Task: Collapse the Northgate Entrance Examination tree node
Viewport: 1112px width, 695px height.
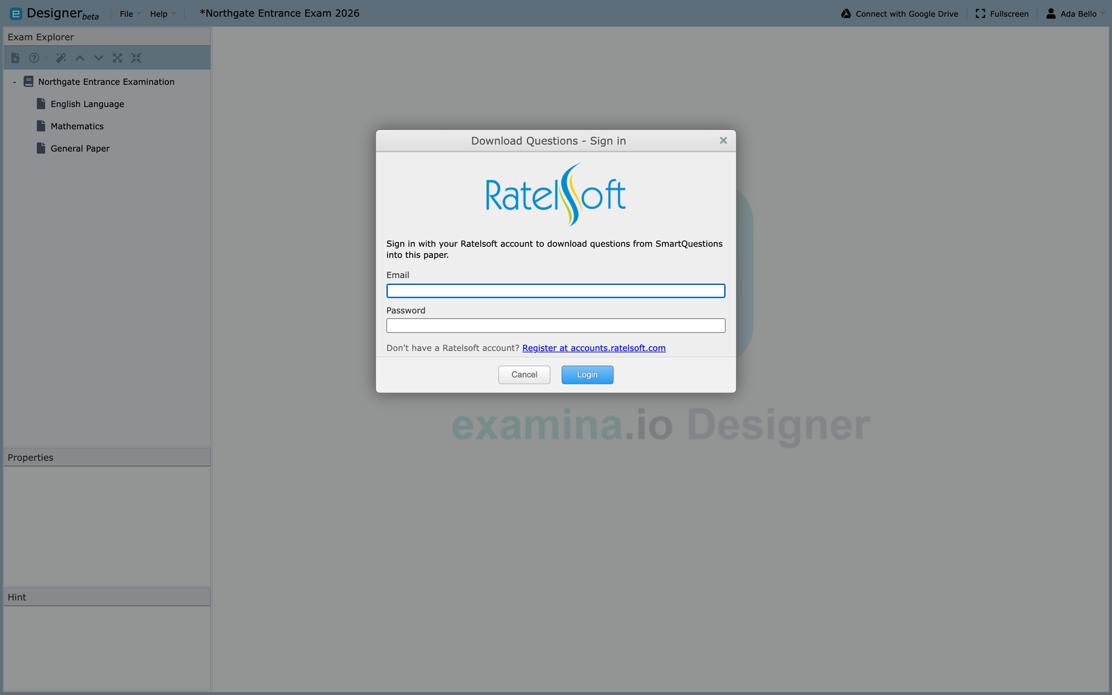Action: (x=14, y=82)
